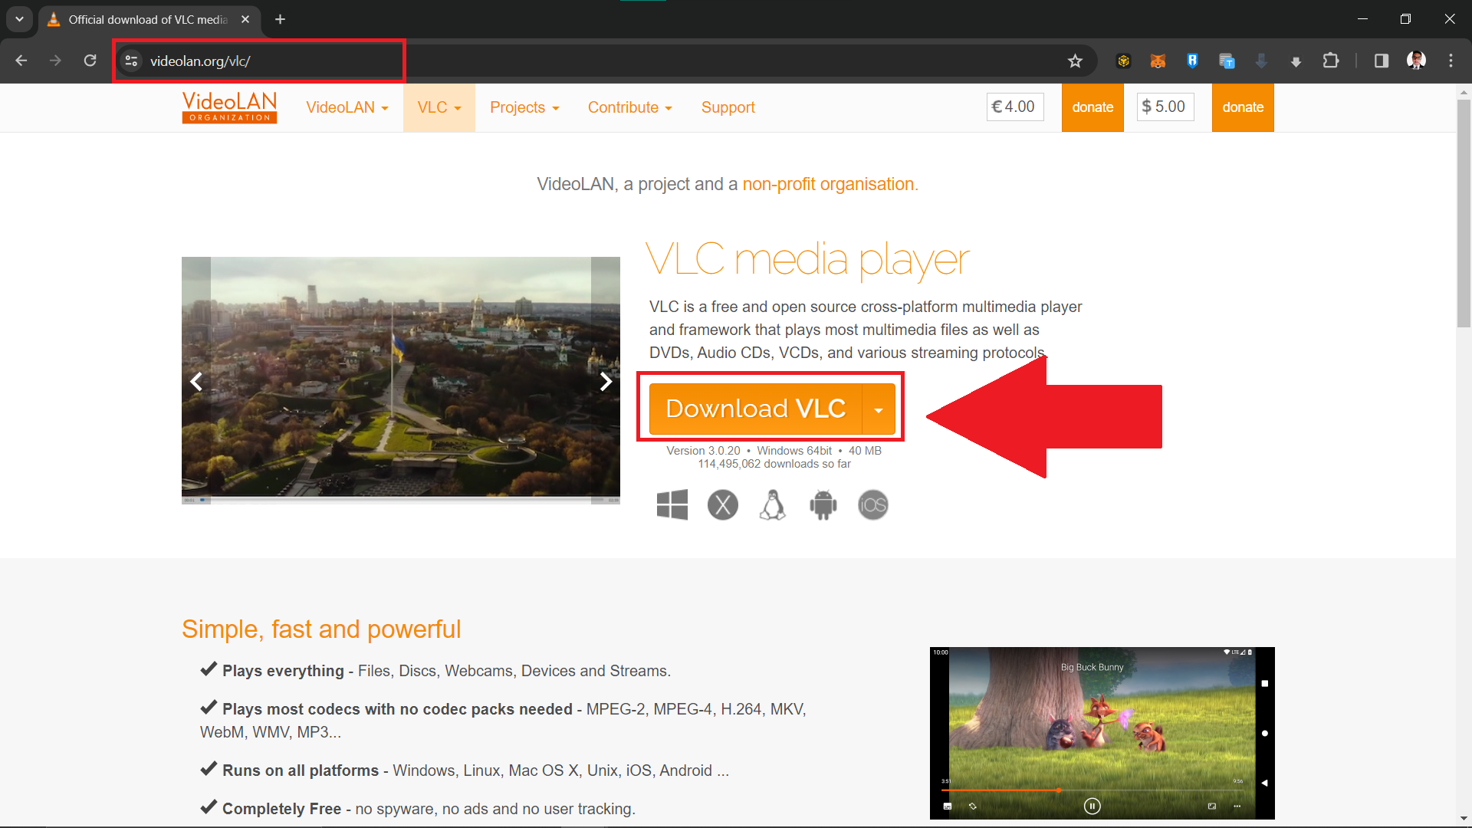The image size is (1472, 828).
Task: Click the '114,495,062 downloads so far' text
Action: click(774, 464)
